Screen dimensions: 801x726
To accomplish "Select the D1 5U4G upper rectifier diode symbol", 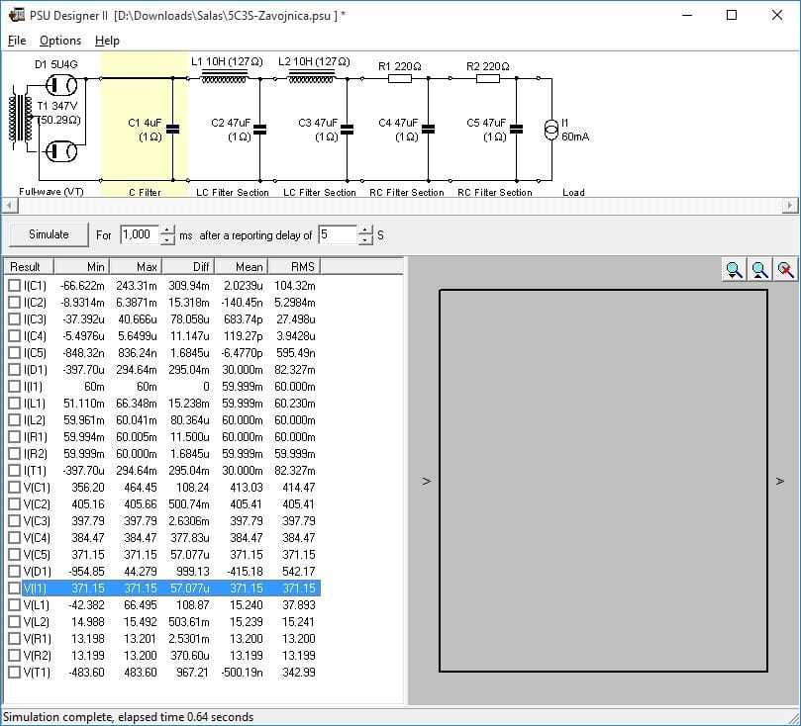I will [61, 85].
